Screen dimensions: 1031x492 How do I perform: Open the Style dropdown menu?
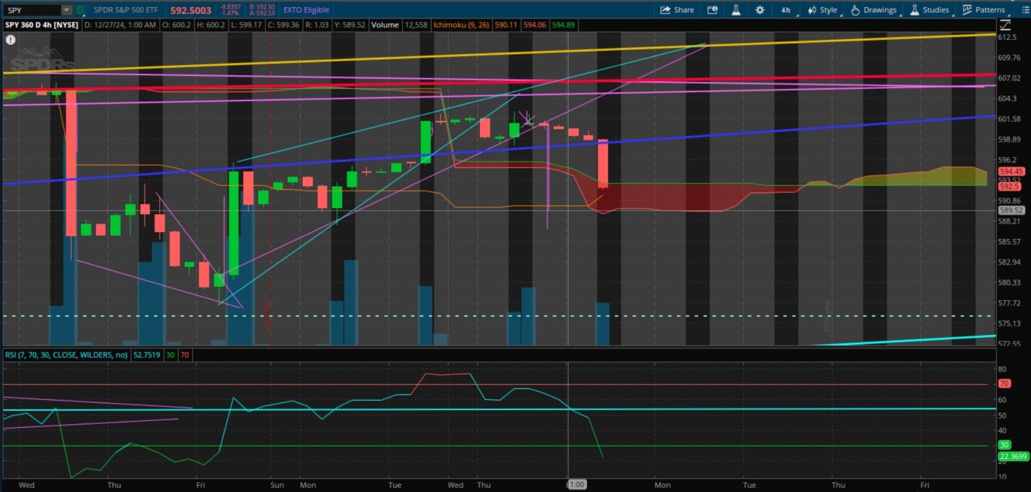(x=824, y=10)
